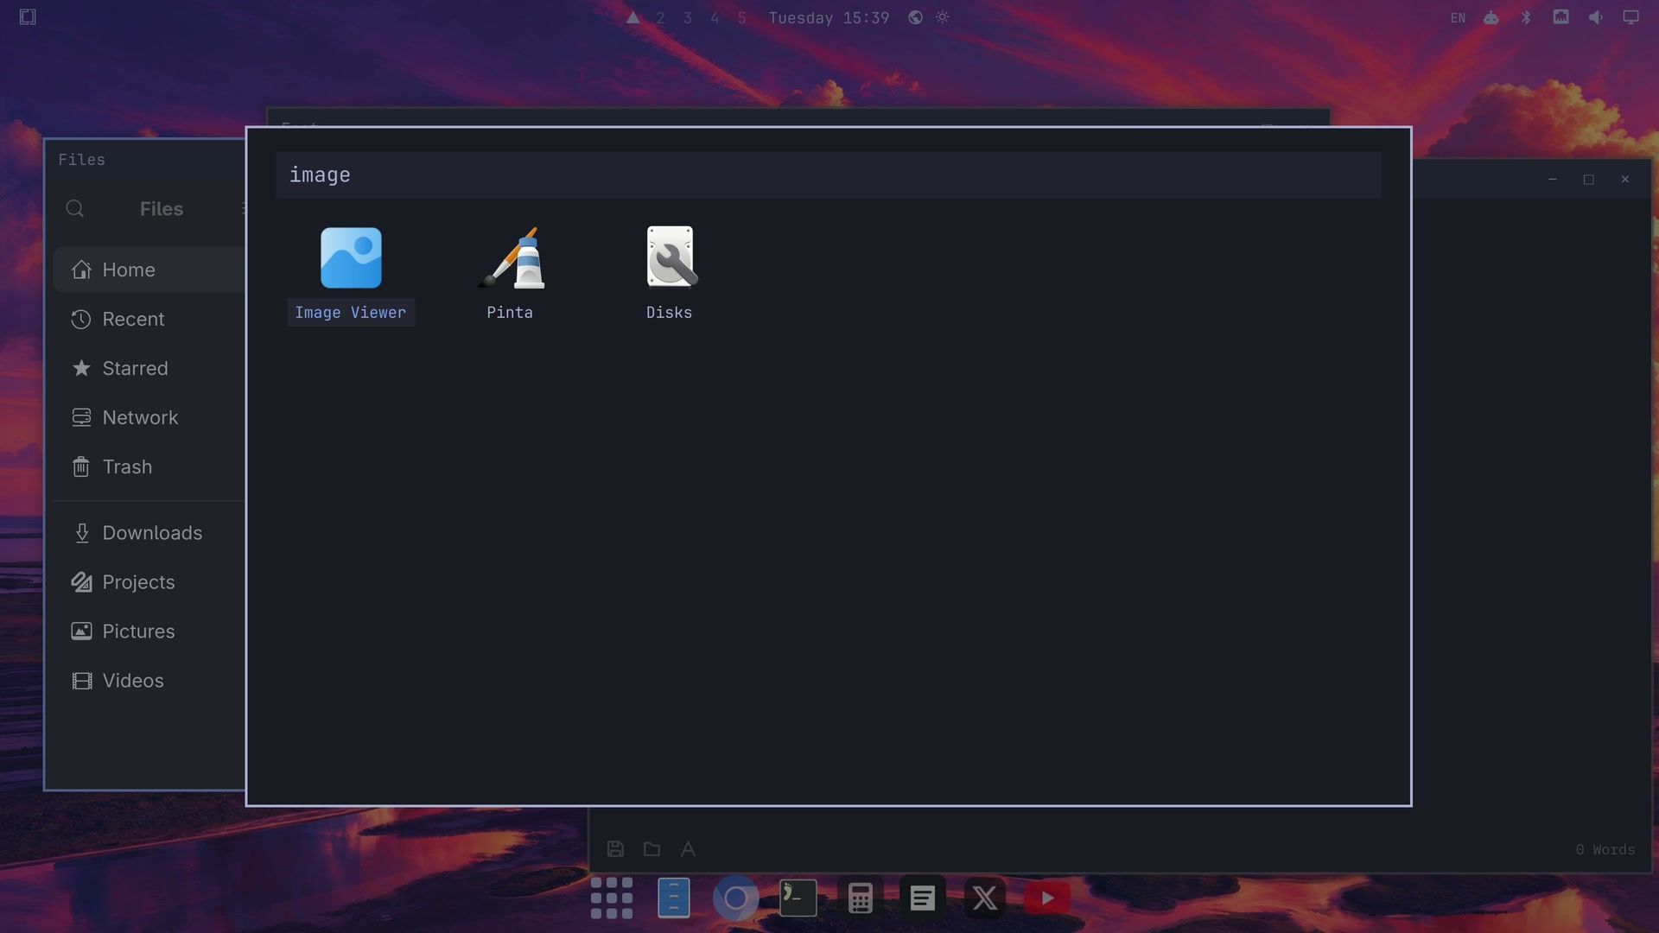Switch to workspace 5 in top bar
Image resolution: width=1659 pixels, height=933 pixels.
742,18
